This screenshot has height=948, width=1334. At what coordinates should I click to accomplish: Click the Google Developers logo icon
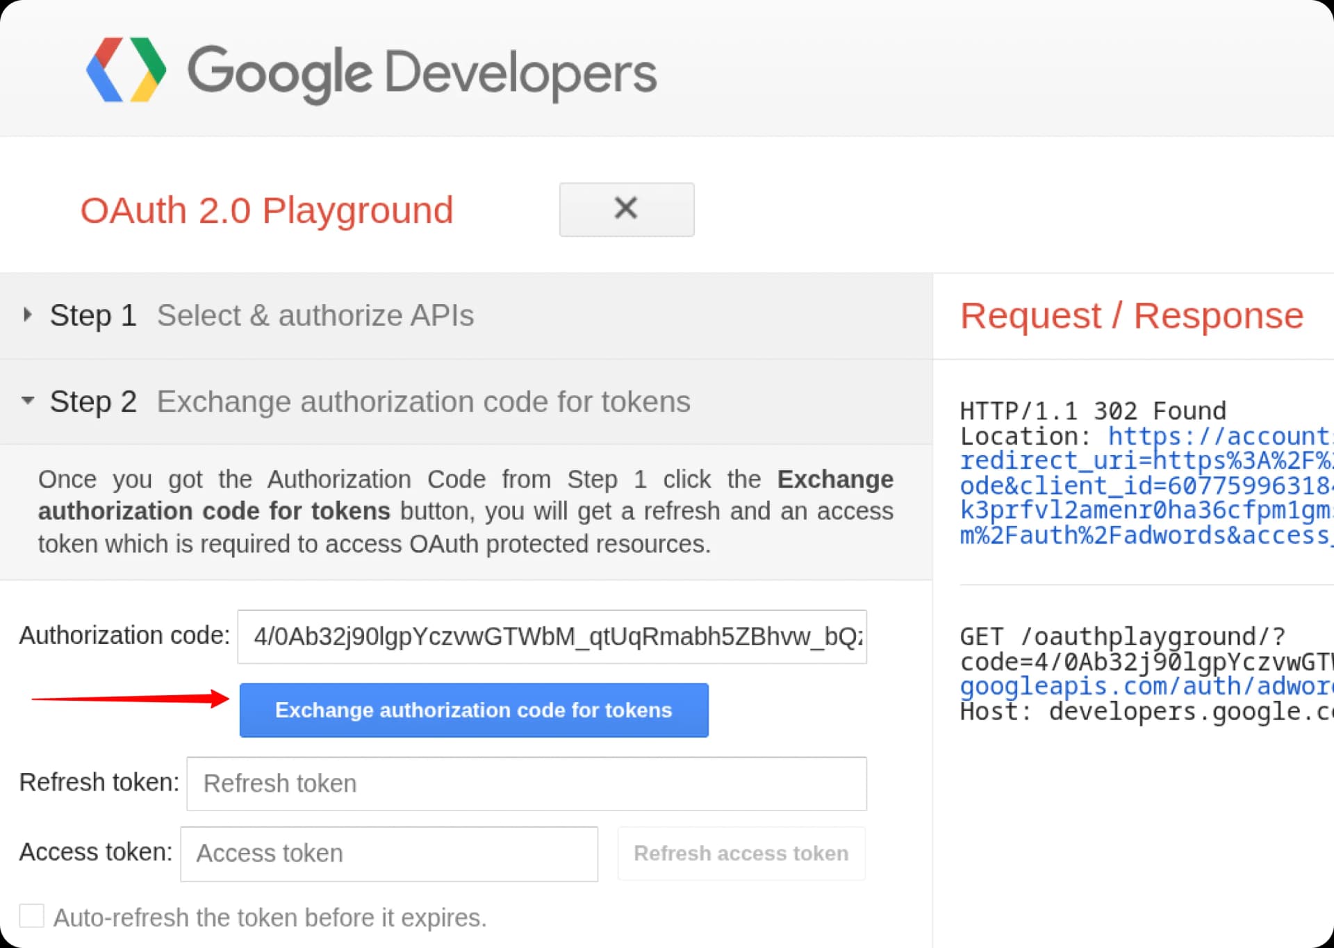point(126,70)
